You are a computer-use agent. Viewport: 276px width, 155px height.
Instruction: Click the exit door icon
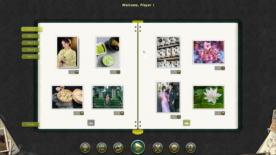point(191,148)
